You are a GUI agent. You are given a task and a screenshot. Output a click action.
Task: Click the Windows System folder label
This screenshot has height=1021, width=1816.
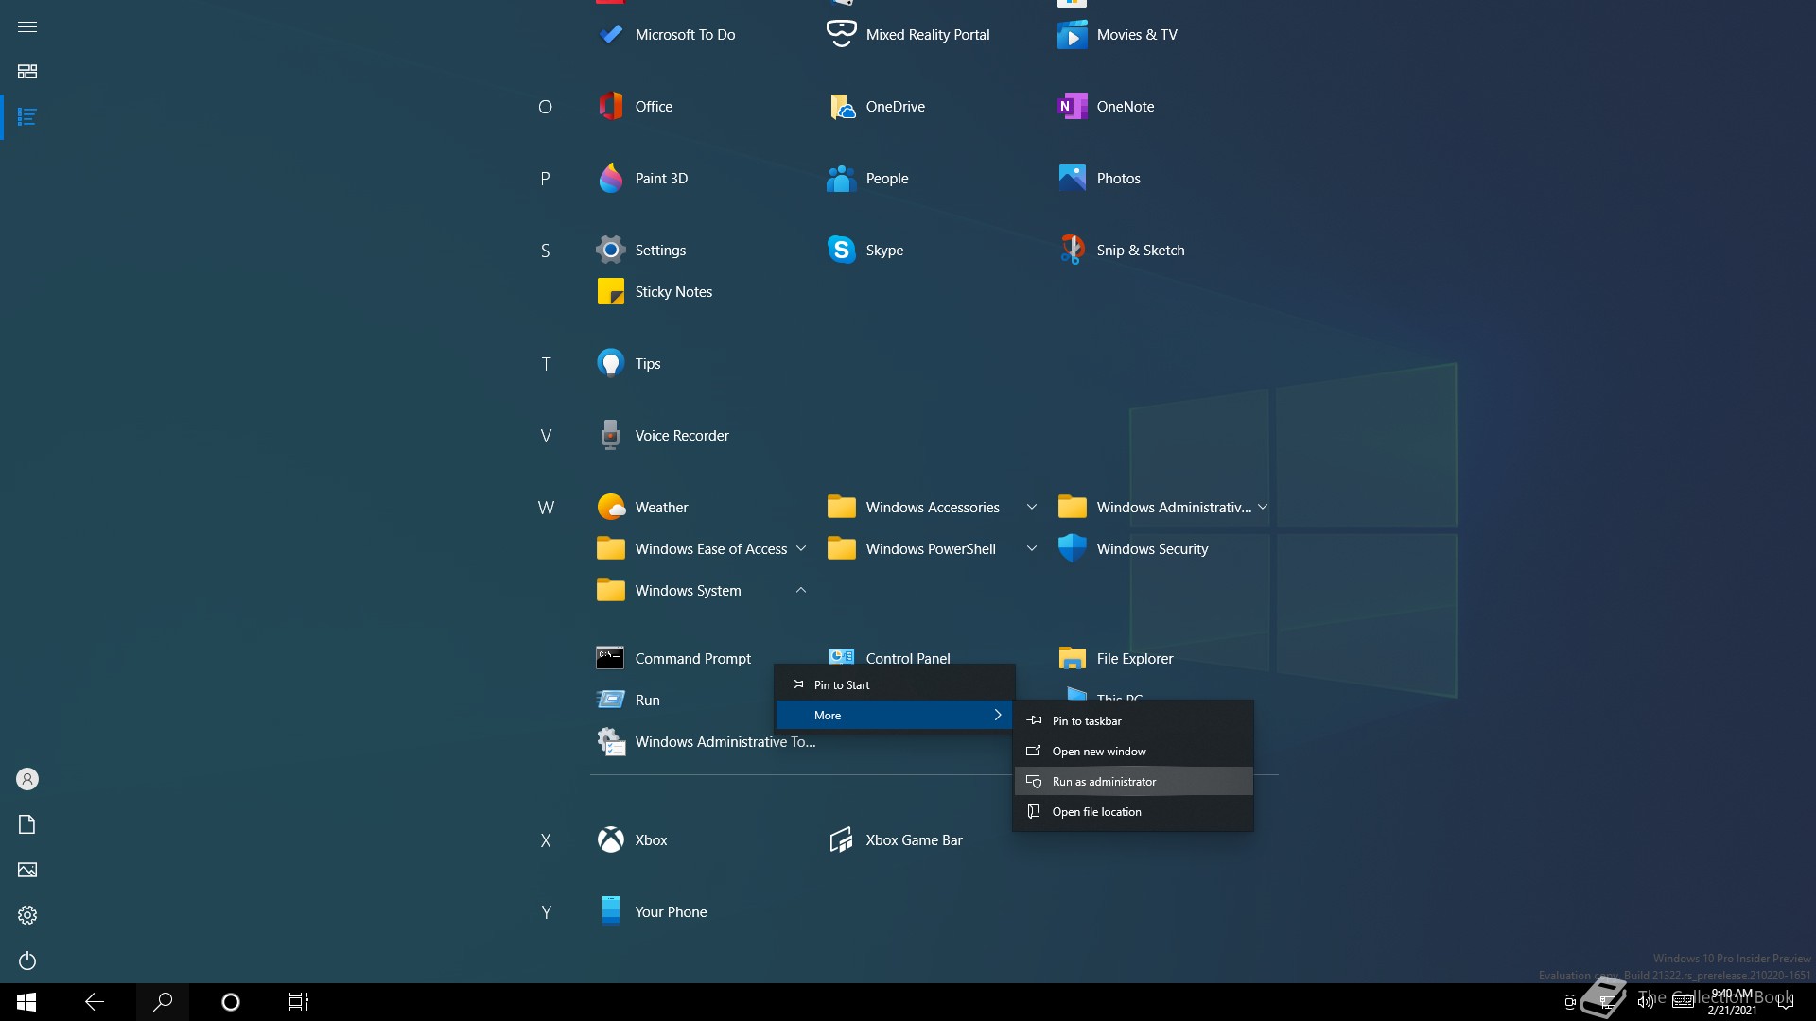[688, 591]
